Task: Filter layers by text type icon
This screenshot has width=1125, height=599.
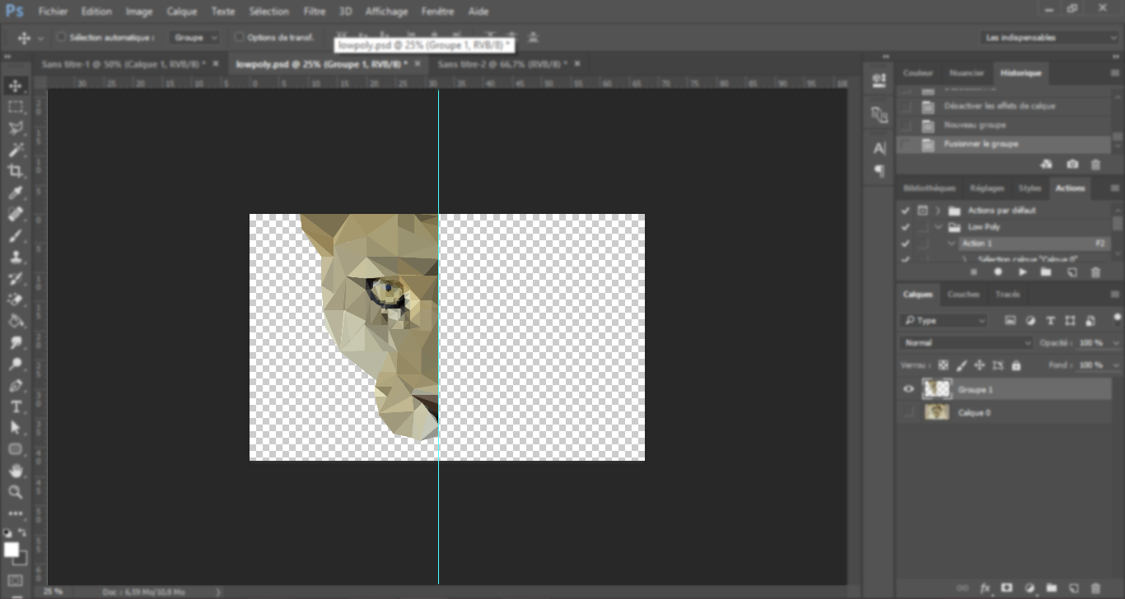Action: click(1050, 321)
